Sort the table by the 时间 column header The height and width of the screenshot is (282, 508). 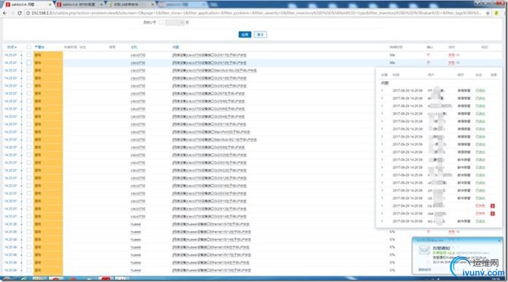12,47
